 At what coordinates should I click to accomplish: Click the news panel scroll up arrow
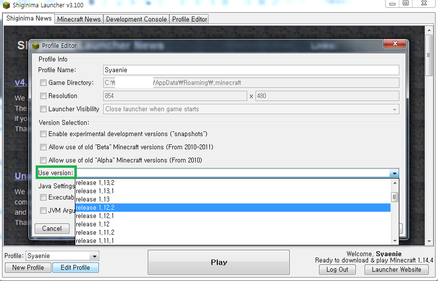click(429, 30)
